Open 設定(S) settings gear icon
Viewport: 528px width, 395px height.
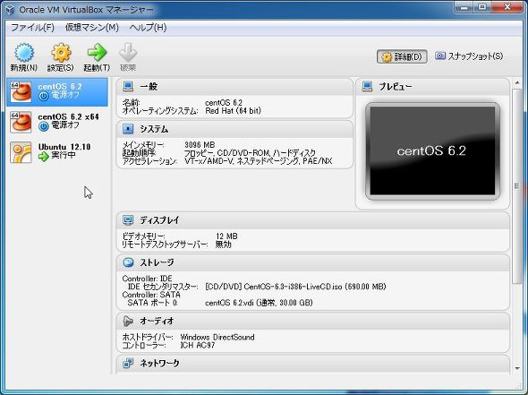[61, 53]
